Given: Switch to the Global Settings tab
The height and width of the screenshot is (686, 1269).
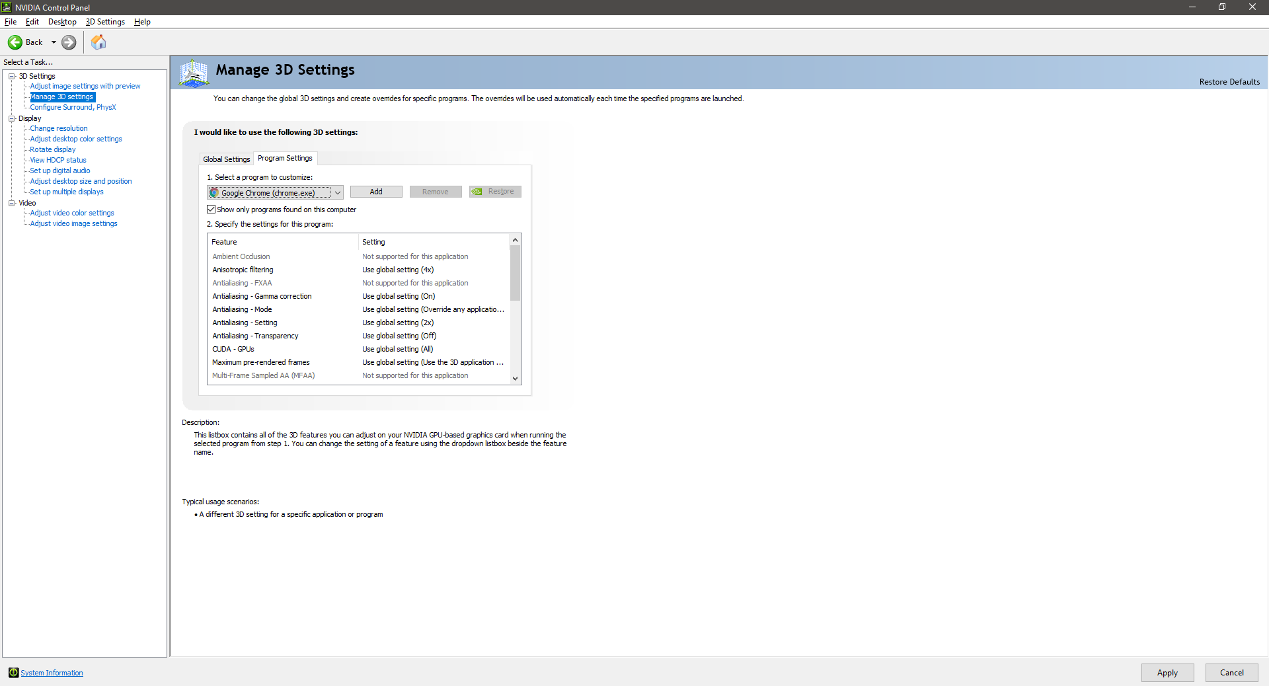Looking at the screenshot, I should click(226, 159).
